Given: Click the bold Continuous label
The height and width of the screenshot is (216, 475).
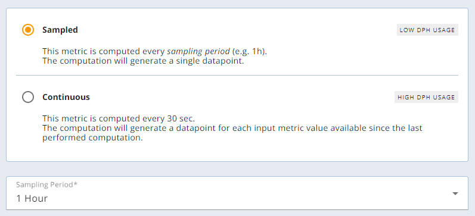Looking at the screenshot, I should (66, 97).
